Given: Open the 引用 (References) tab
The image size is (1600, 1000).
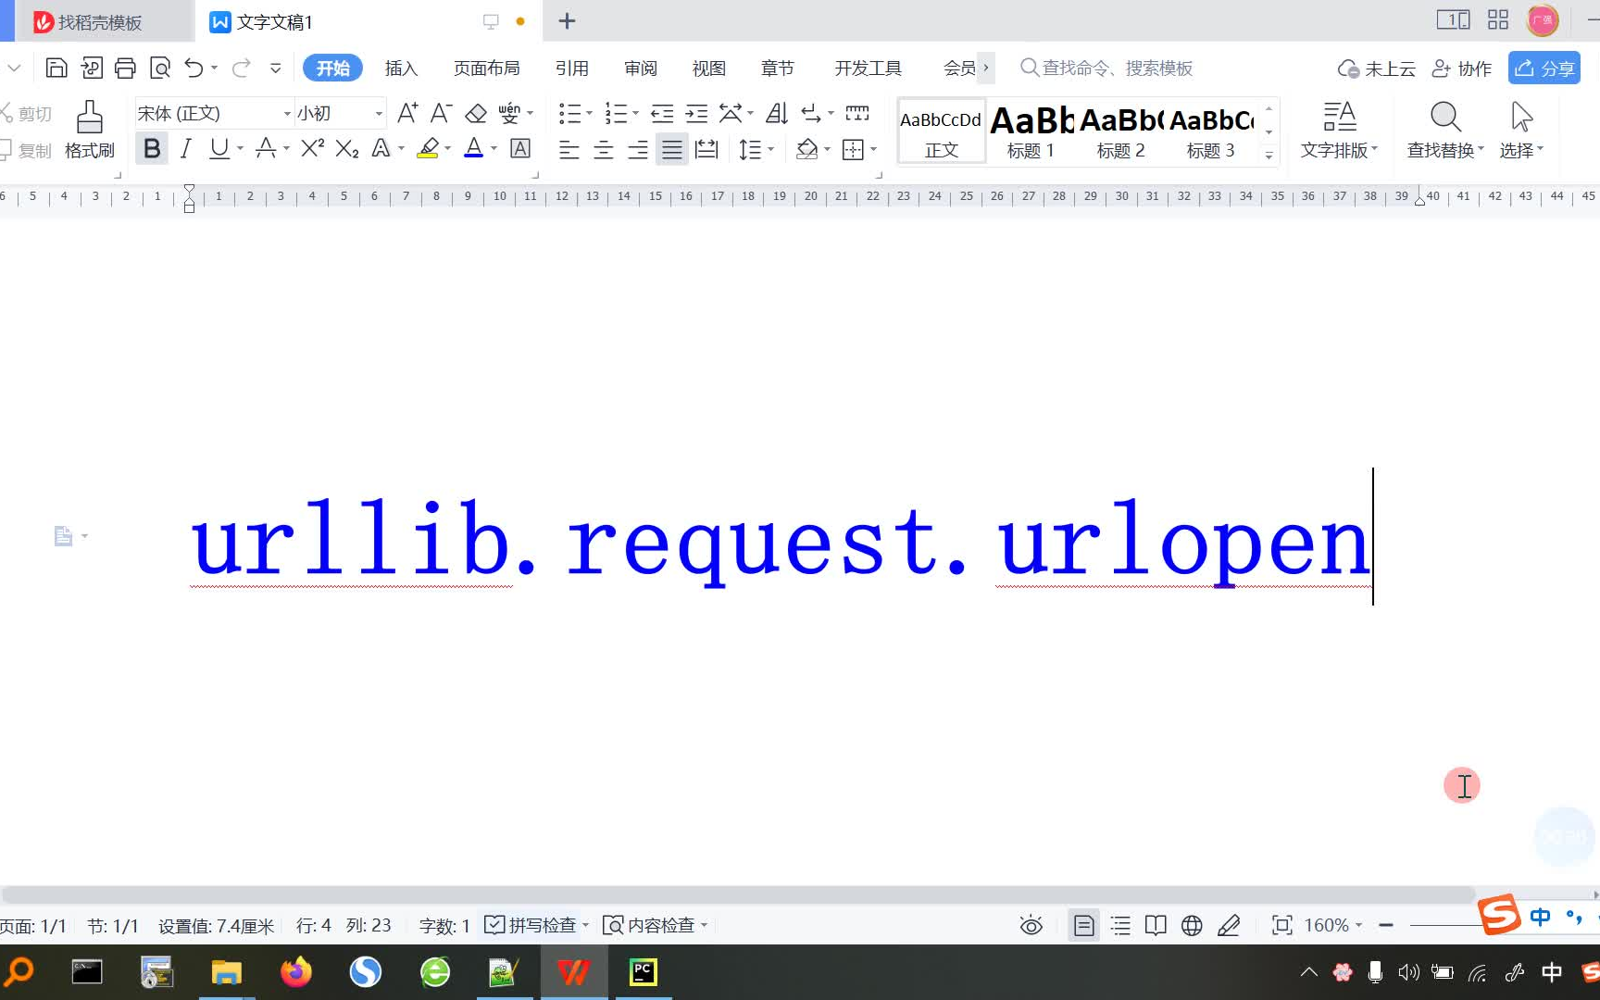Looking at the screenshot, I should click(571, 69).
